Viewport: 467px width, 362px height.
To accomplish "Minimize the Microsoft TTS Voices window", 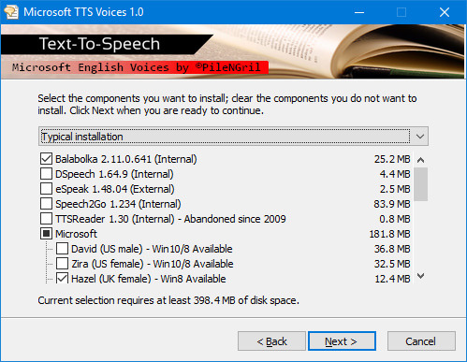I will coord(359,12).
